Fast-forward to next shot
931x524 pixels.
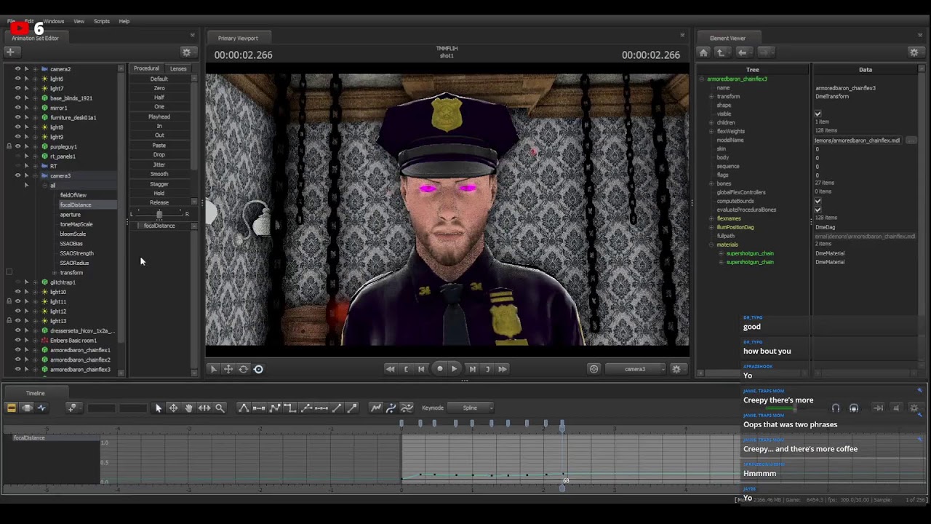click(x=503, y=369)
